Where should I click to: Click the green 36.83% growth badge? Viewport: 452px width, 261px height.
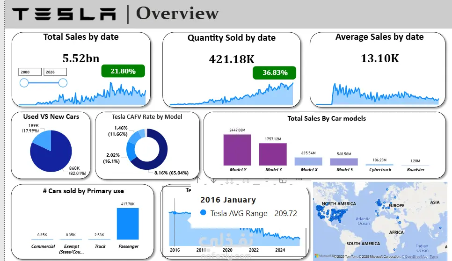274,72
